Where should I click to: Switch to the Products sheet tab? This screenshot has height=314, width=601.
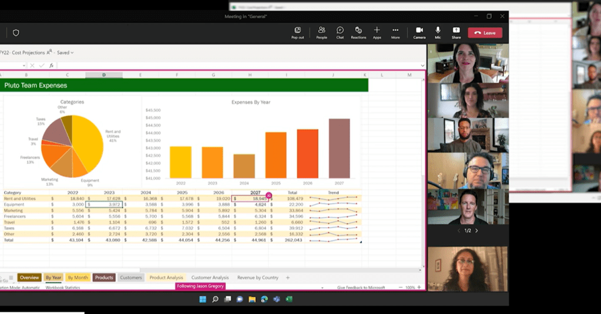104,278
